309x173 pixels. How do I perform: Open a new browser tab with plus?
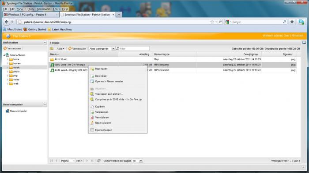119,14
